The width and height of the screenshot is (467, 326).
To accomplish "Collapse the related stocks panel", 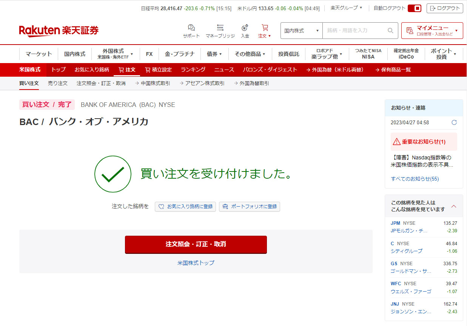I will (x=454, y=206).
